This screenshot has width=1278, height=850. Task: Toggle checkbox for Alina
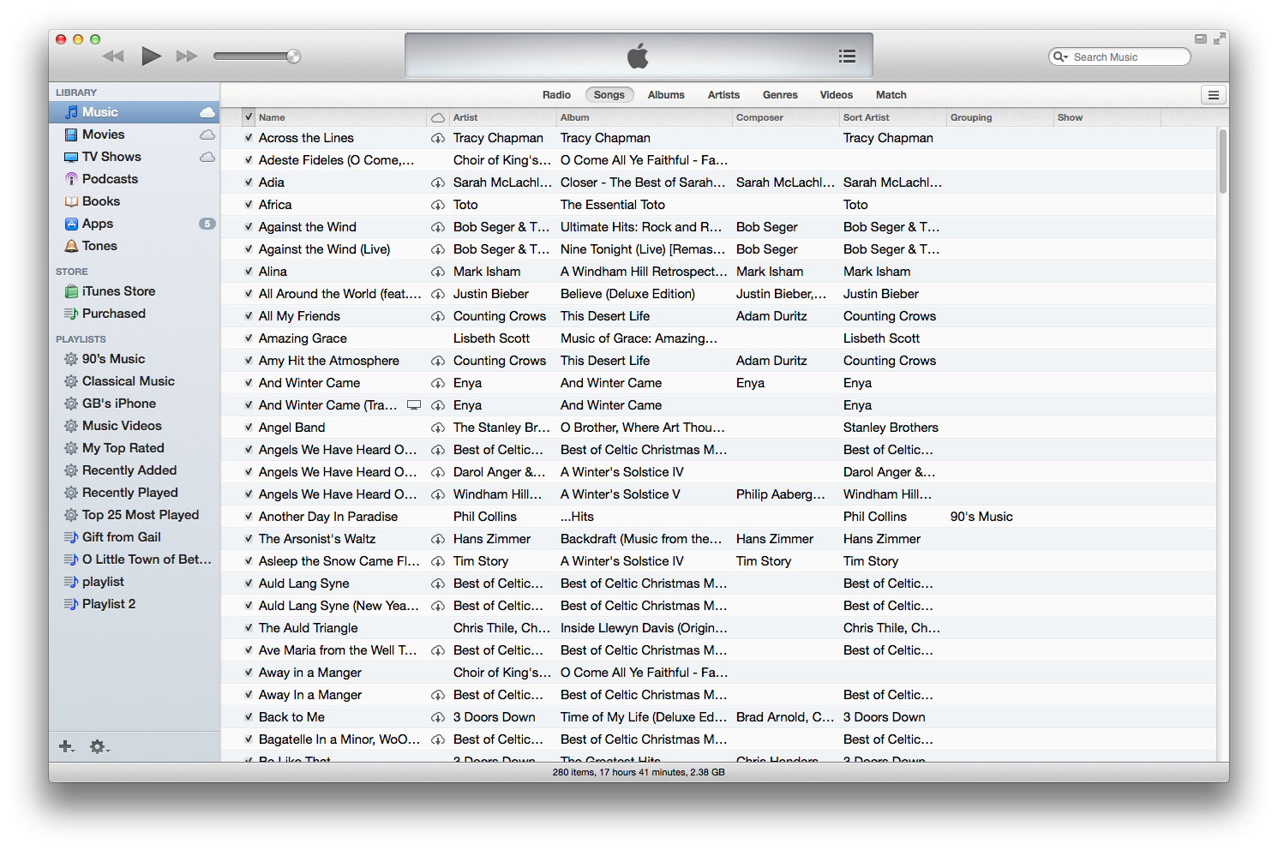tap(249, 272)
